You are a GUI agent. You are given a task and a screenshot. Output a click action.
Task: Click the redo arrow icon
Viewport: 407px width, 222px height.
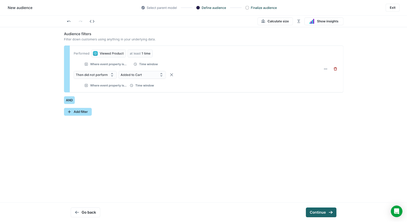80,21
